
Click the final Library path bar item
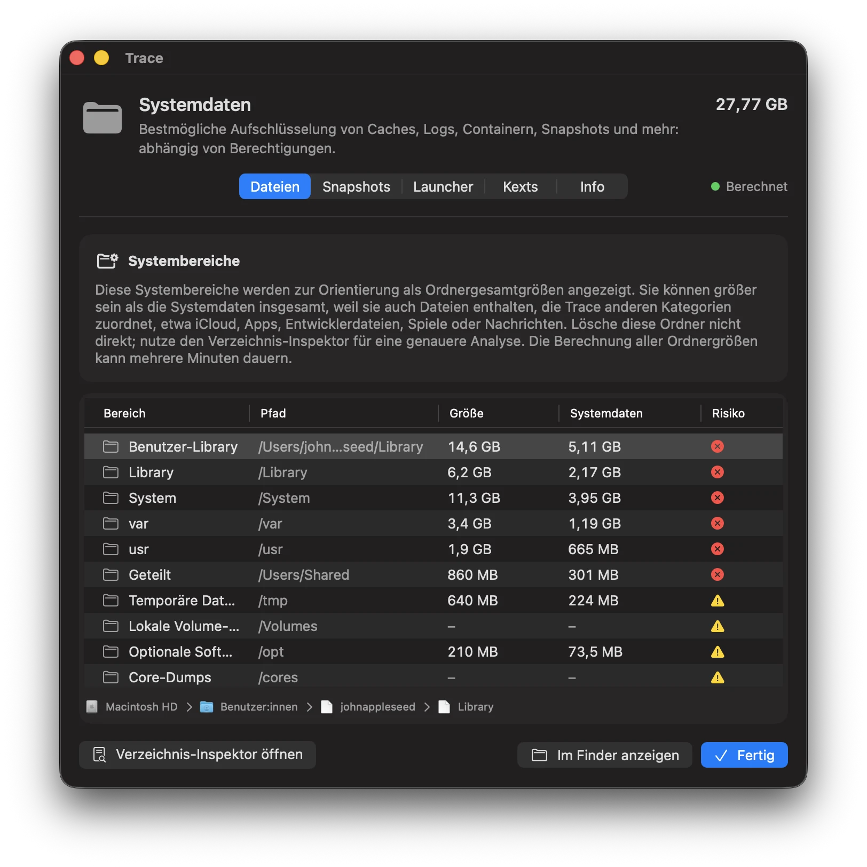click(466, 707)
